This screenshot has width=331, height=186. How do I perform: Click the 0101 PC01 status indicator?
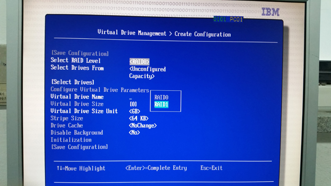coord(228,19)
